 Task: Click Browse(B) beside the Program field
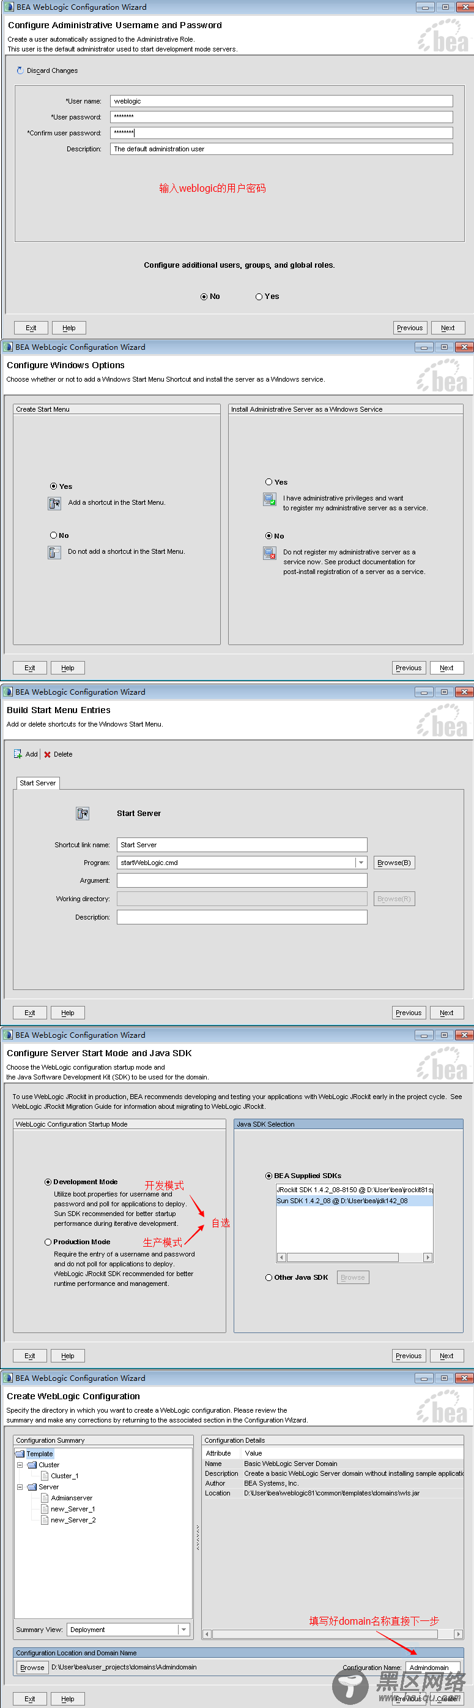394,863
